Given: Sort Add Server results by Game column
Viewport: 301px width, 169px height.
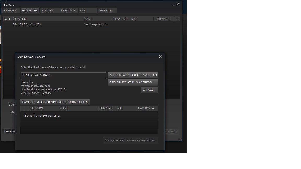Looking at the screenshot, I should tap(78, 108).
